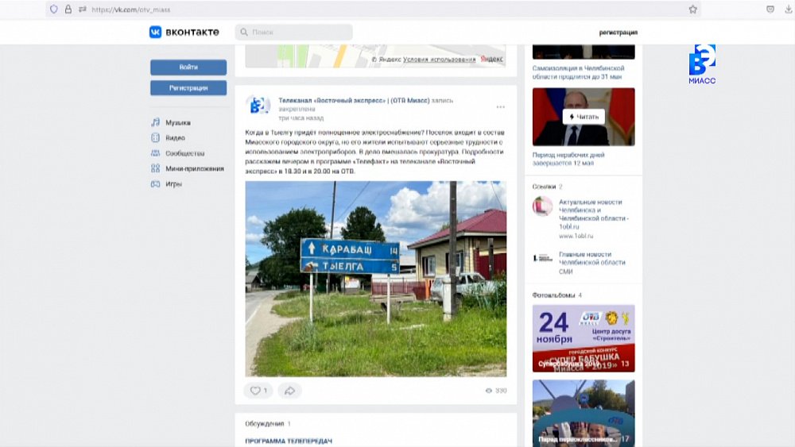Open the Карабаш Тыелга road sign photo

(376, 279)
